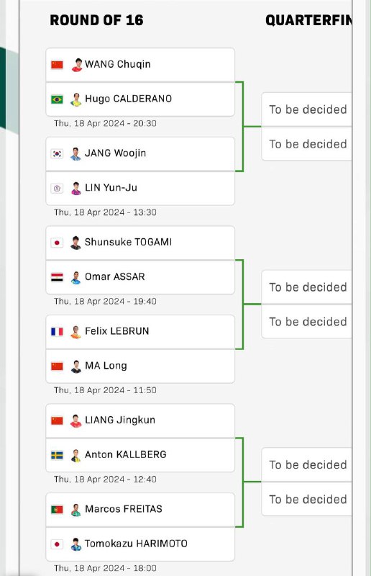Click South Korea flag beside JANG Woojin
The height and width of the screenshot is (576, 371).
click(x=57, y=153)
